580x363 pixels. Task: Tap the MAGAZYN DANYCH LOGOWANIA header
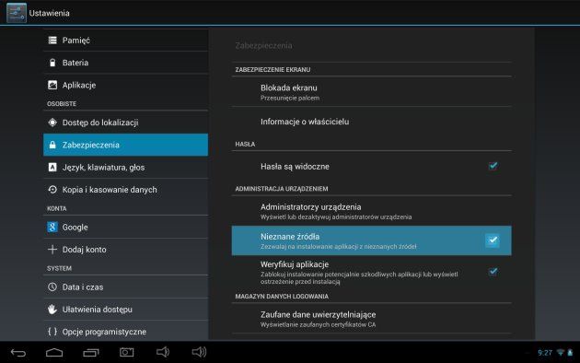click(282, 297)
